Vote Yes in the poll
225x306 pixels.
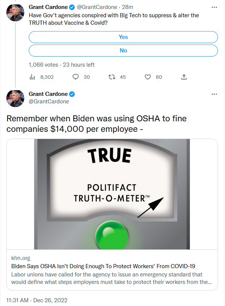pos(123,37)
